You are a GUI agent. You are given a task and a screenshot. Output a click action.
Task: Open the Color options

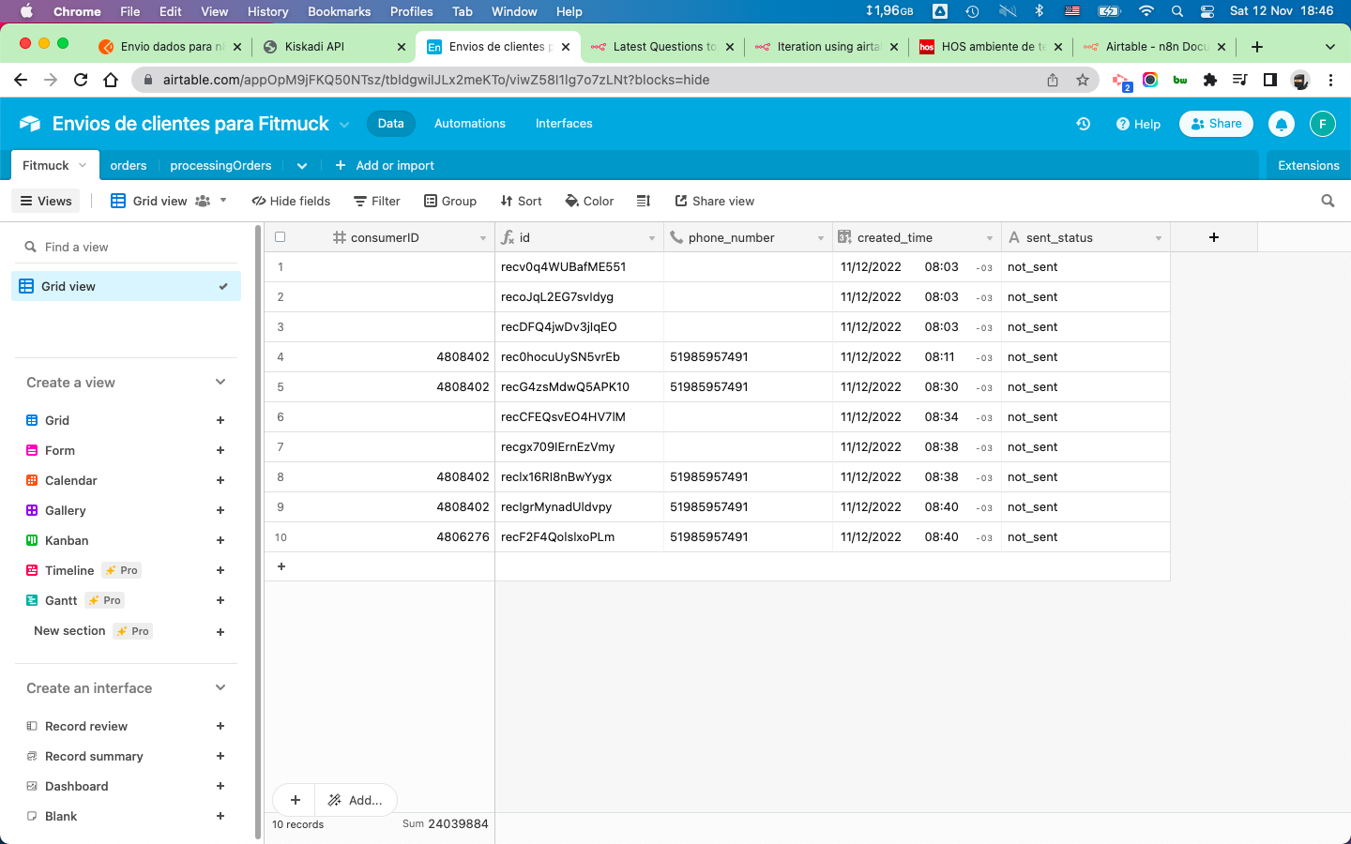[589, 201]
